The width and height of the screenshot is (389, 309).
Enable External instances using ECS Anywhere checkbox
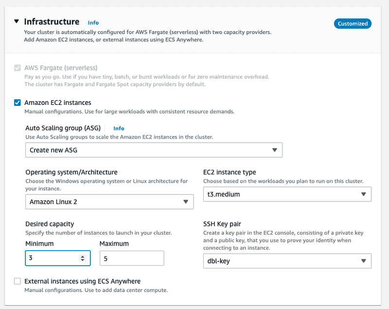[18, 281]
